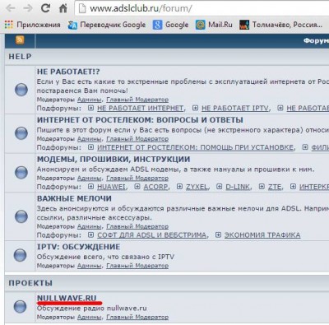The height and width of the screenshot is (325, 329).
Task: Click subforum icon before ИНТЕРНЕТ ОТ РОСТЕЛЕКОМ: ПОМОЩЬ
Action: [90, 147]
